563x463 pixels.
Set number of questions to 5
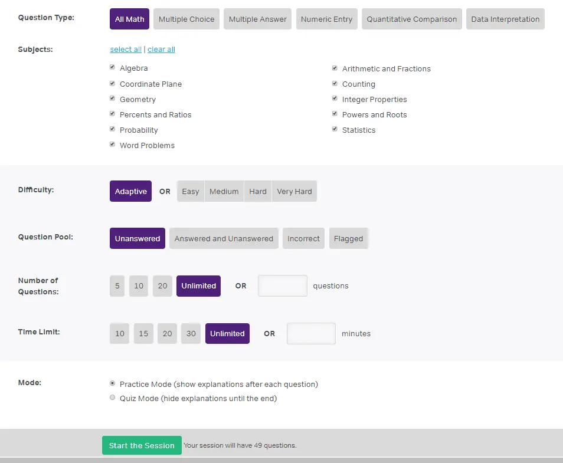pos(117,285)
